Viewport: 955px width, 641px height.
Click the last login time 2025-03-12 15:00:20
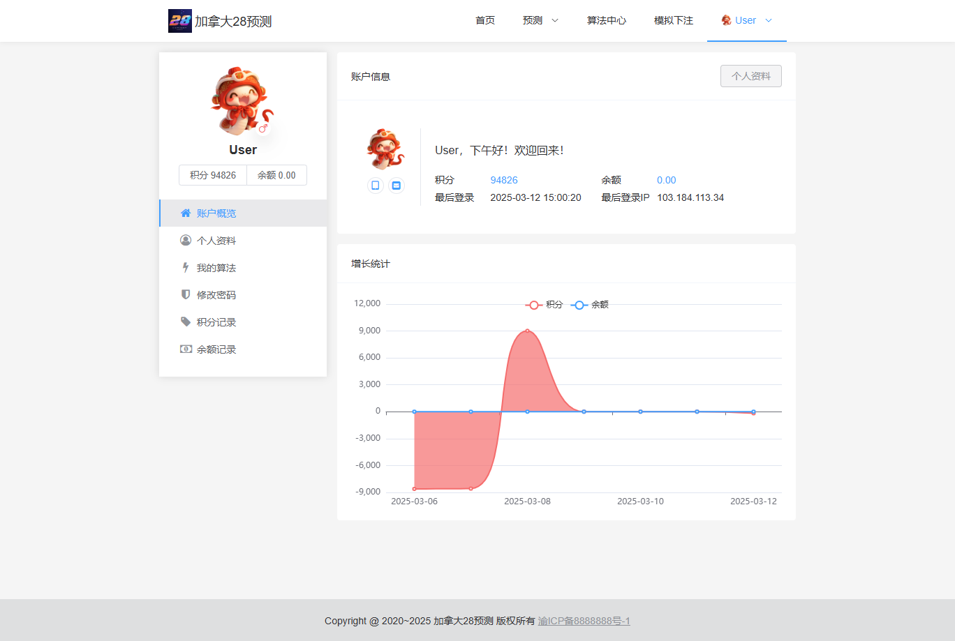[x=535, y=197]
